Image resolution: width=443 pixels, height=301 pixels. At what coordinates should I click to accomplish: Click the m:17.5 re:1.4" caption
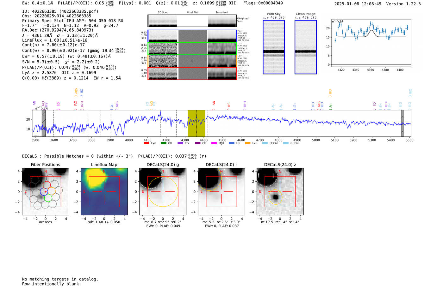point(280,222)
